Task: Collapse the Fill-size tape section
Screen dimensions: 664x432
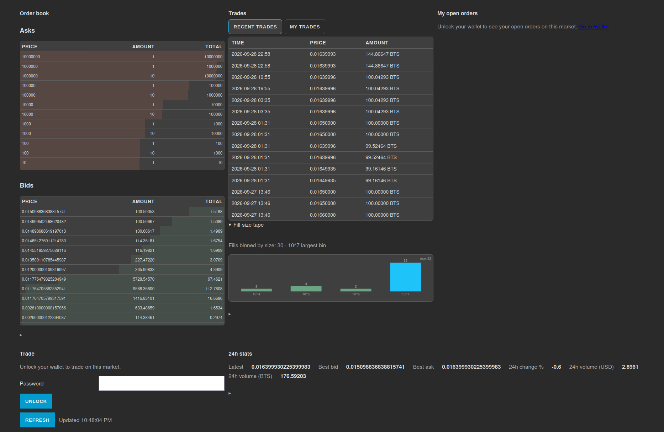Action: [x=246, y=225]
